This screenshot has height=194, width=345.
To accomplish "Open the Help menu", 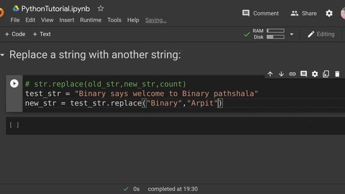I will click(x=133, y=20).
